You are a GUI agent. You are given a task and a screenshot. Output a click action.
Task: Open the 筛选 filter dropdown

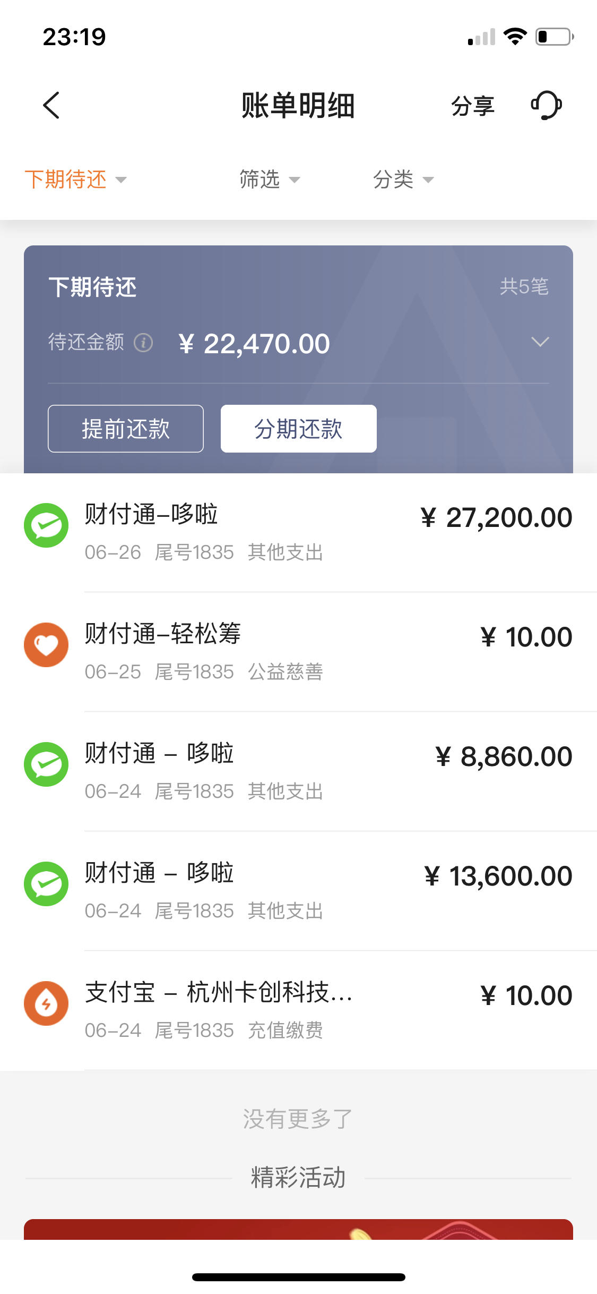click(270, 180)
